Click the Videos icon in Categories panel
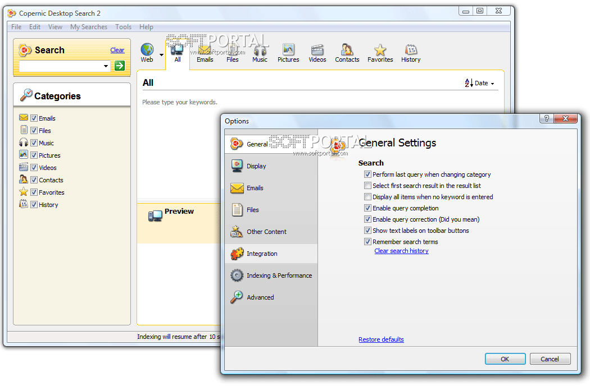The width and height of the screenshot is (590, 386). [x=24, y=167]
